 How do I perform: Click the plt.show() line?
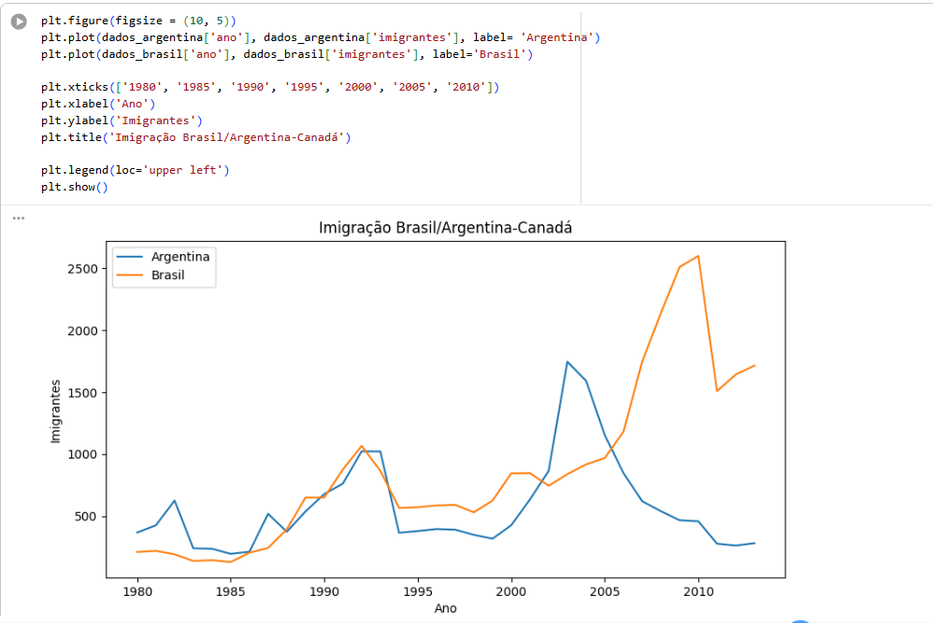pyautogui.click(x=75, y=187)
